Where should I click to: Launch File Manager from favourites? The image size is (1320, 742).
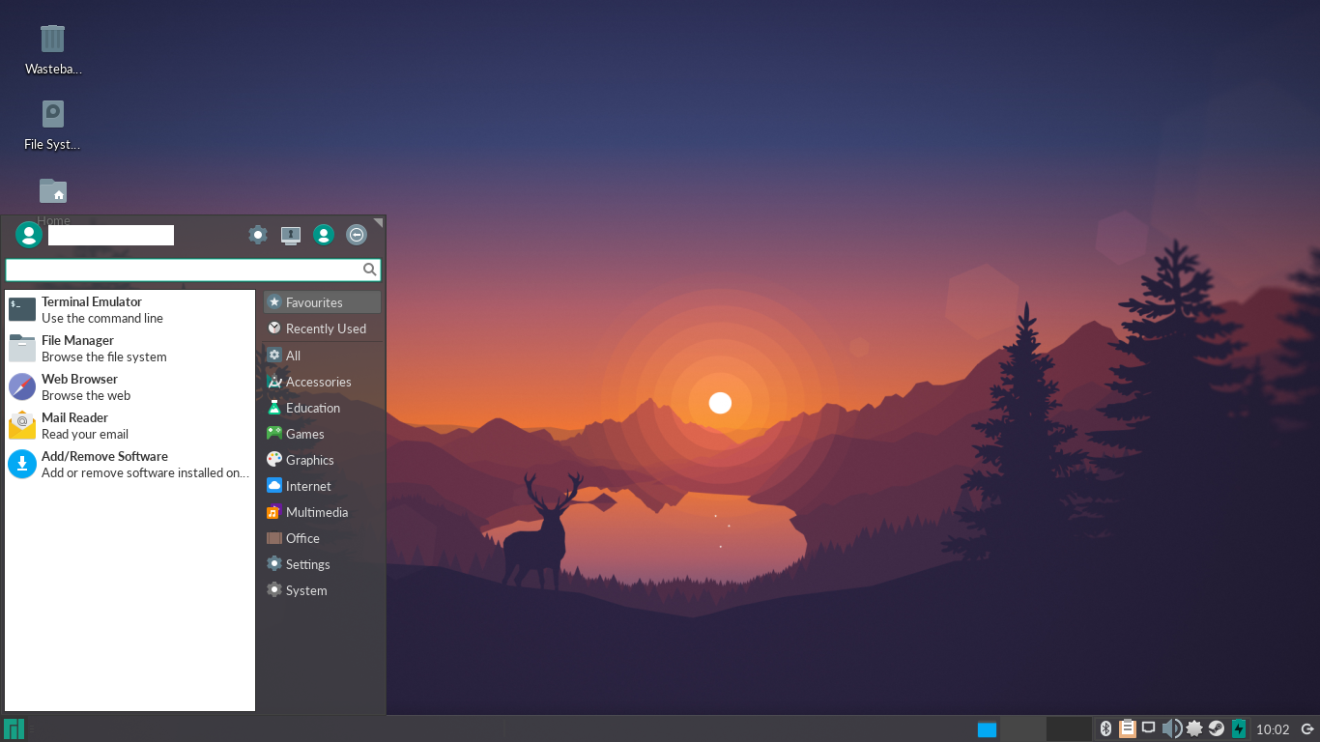[x=130, y=348]
